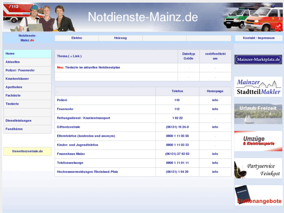Open Tierärzte im aktuellen Notdienstplan link
284x213 pixels.
[x=92, y=68]
